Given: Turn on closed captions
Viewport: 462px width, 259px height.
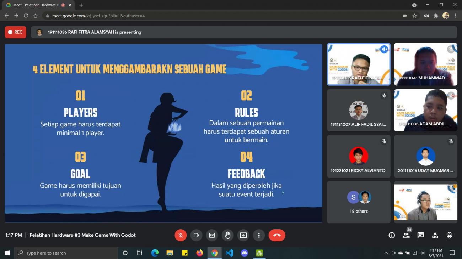Looking at the screenshot, I should tap(212, 235).
